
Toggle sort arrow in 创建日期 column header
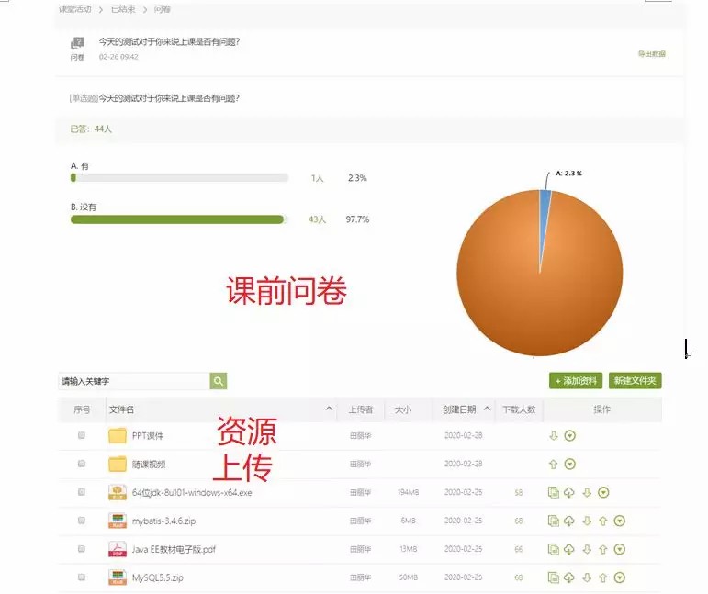tap(486, 409)
